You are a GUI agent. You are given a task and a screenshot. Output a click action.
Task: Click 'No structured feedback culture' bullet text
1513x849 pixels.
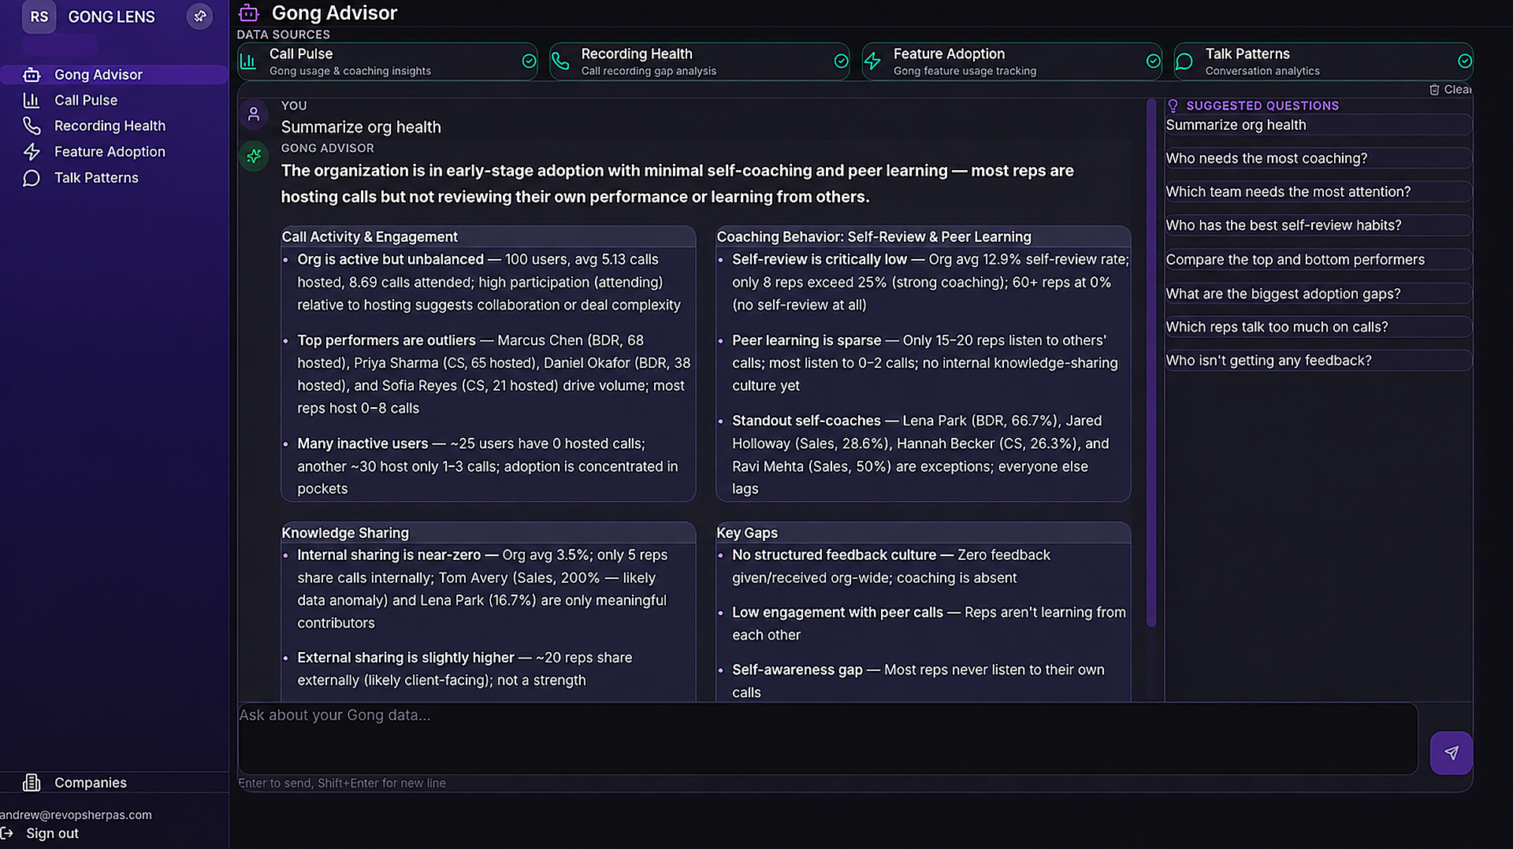834,554
